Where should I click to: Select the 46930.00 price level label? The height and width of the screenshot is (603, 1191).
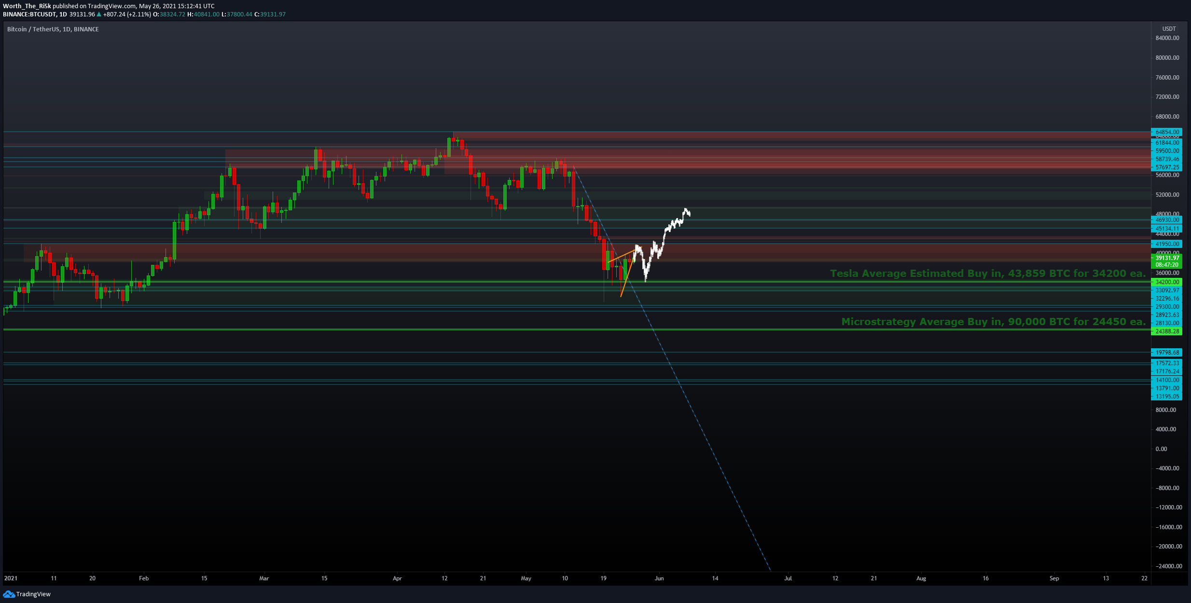tap(1167, 220)
